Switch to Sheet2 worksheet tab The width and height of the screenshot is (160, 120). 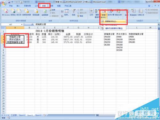pos(22,115)
